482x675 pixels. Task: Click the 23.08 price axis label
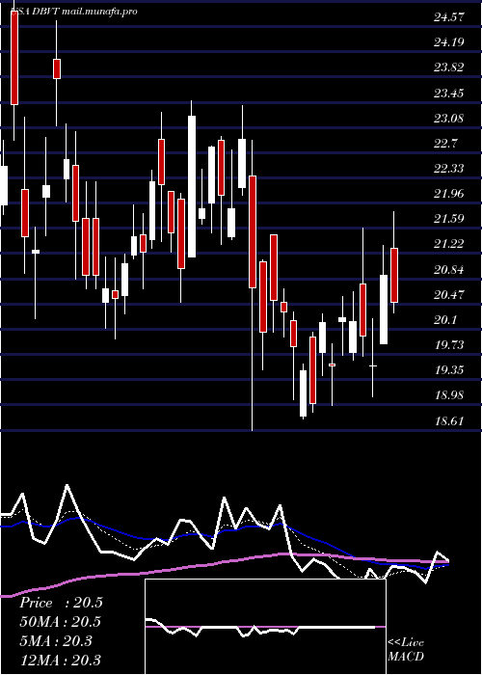pos(449,119)
